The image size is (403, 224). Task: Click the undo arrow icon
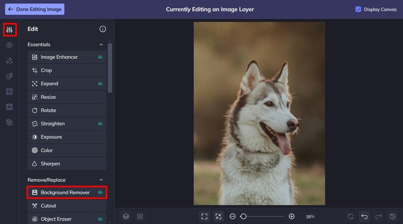pos(364,216)
